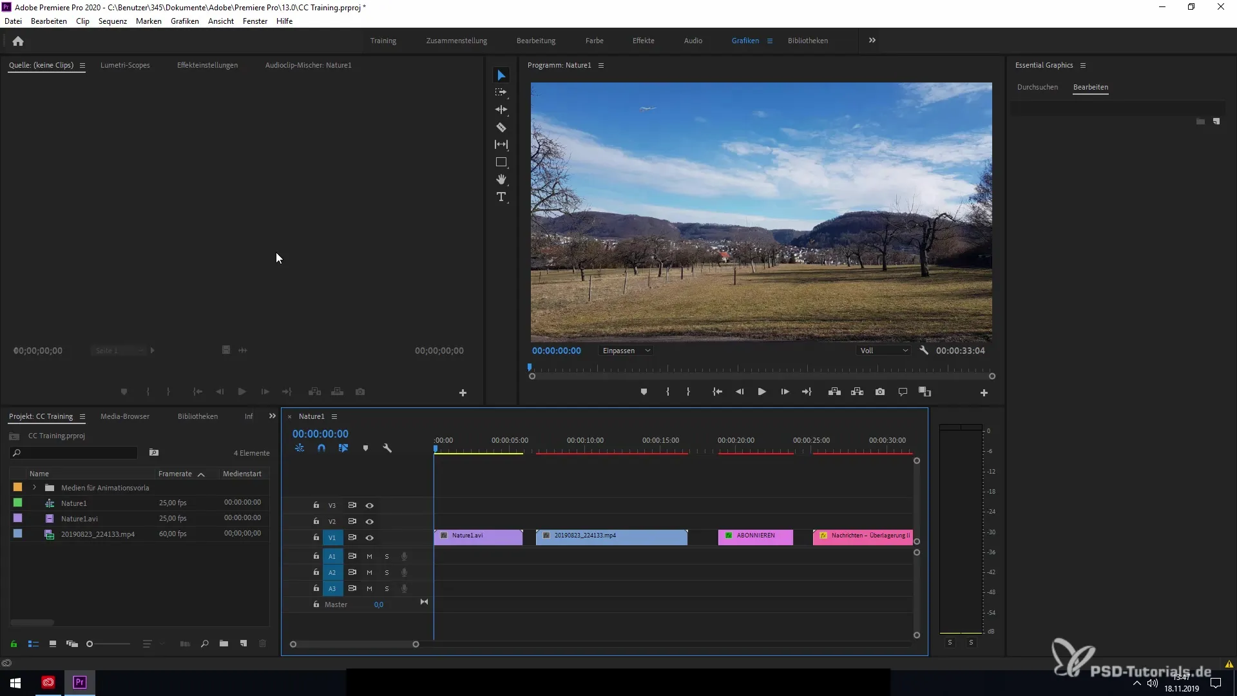The height and width of the screenshot is (696, 1237).
Task: Mute audio track A1
Action: coord(369,556)
